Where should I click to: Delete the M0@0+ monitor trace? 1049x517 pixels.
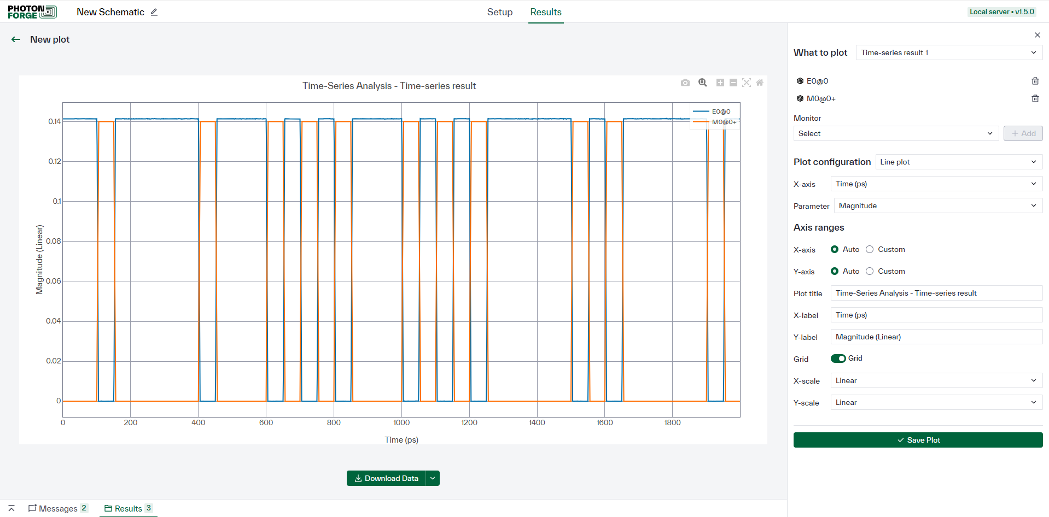[x=1035, y=98]
